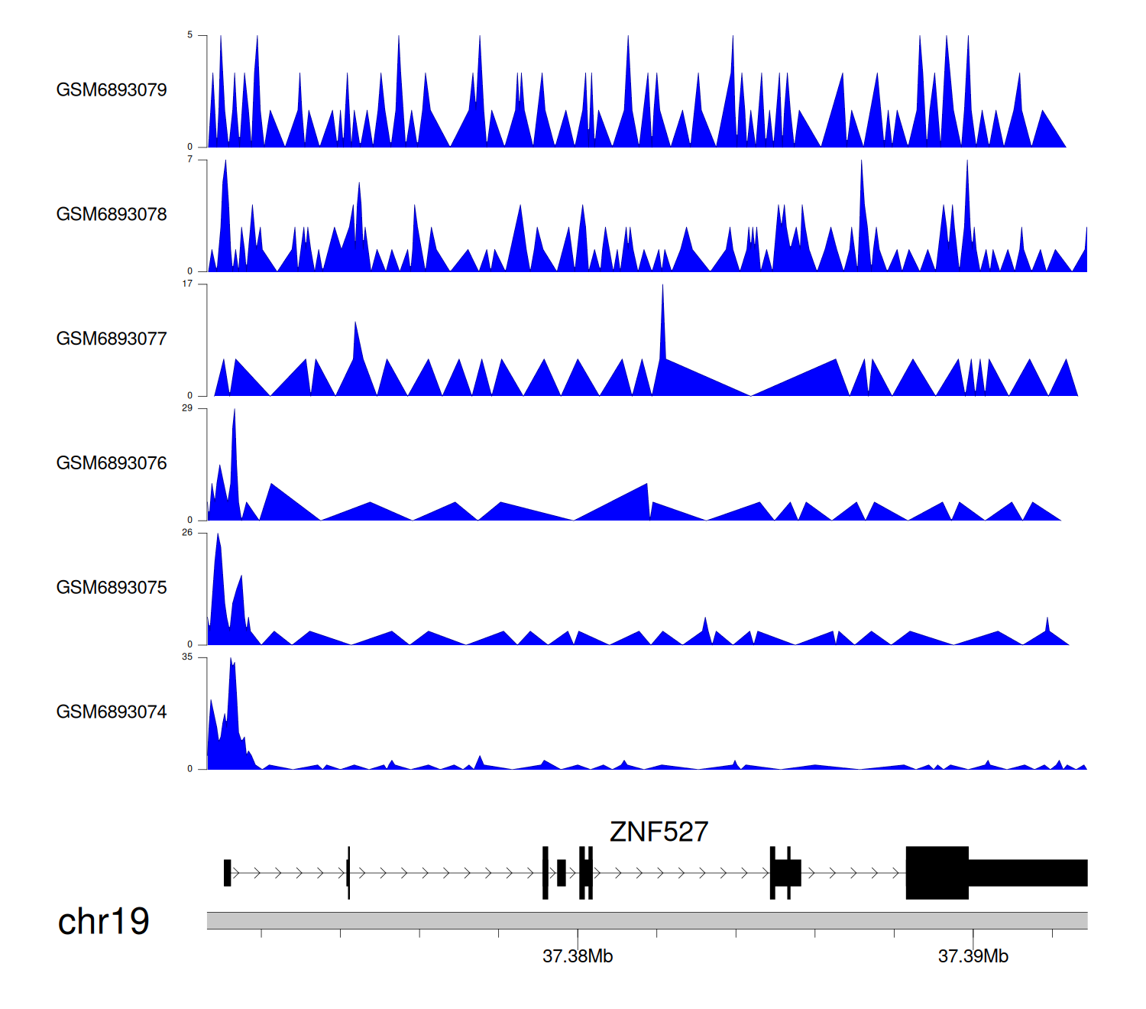Select the GSM6893076 track label

112,464
